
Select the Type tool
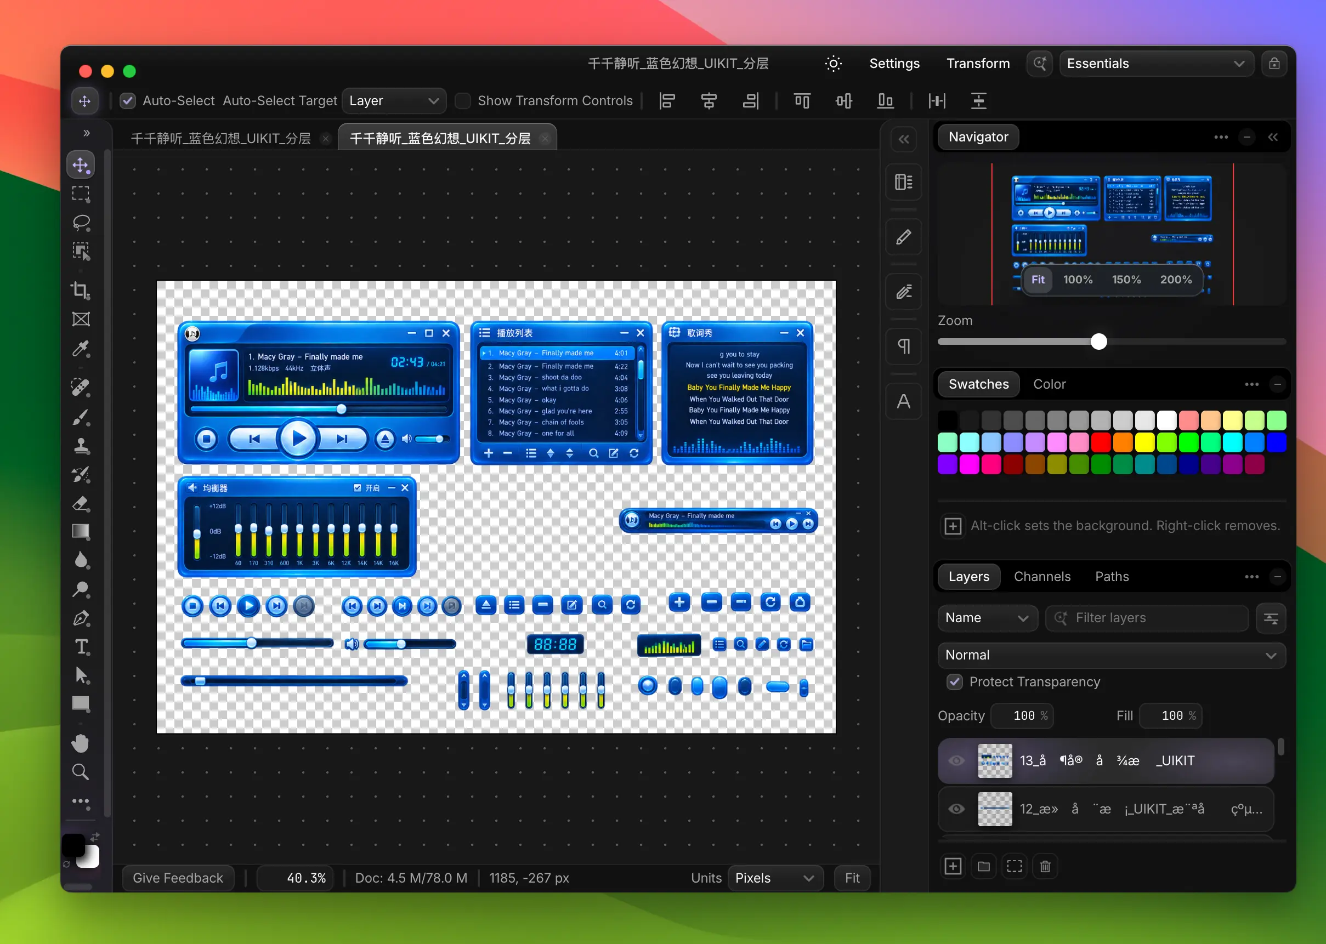pos(81,646)
